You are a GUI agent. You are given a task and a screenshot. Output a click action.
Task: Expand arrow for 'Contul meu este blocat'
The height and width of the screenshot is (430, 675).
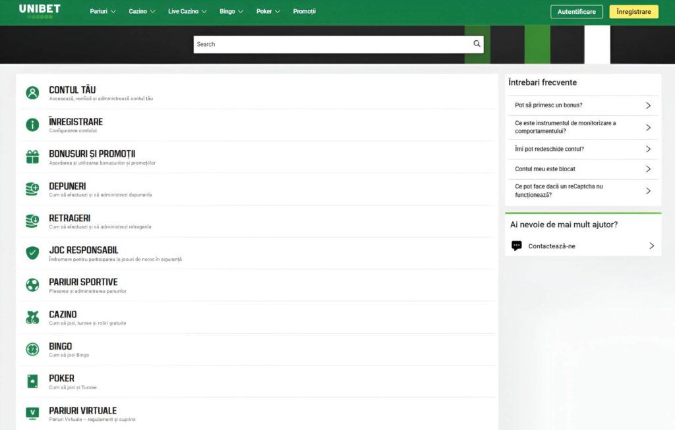coord(649,169)
